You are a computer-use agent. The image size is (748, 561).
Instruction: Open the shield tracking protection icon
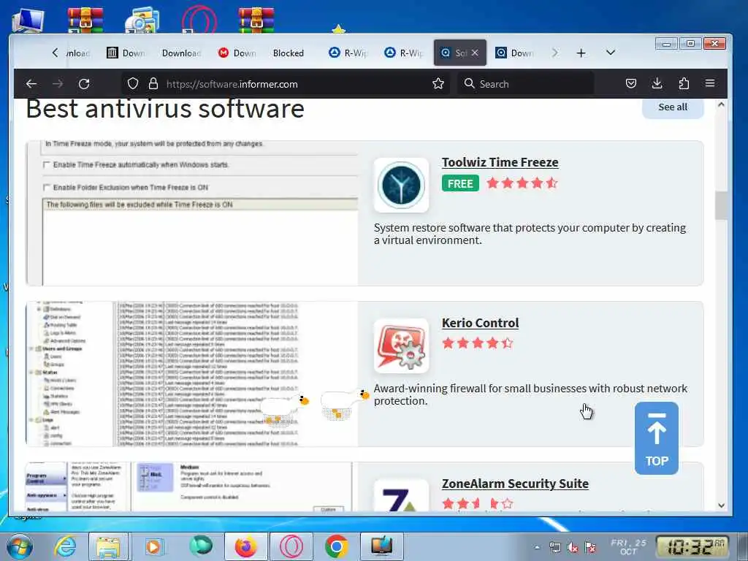click(x=133, y=83)
